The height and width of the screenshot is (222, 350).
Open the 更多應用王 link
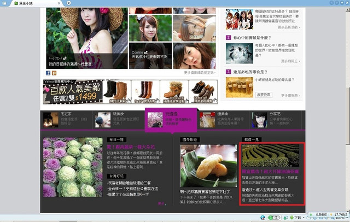point(290,61)
